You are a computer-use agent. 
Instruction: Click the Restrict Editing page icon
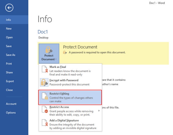[x=45, y=96]
